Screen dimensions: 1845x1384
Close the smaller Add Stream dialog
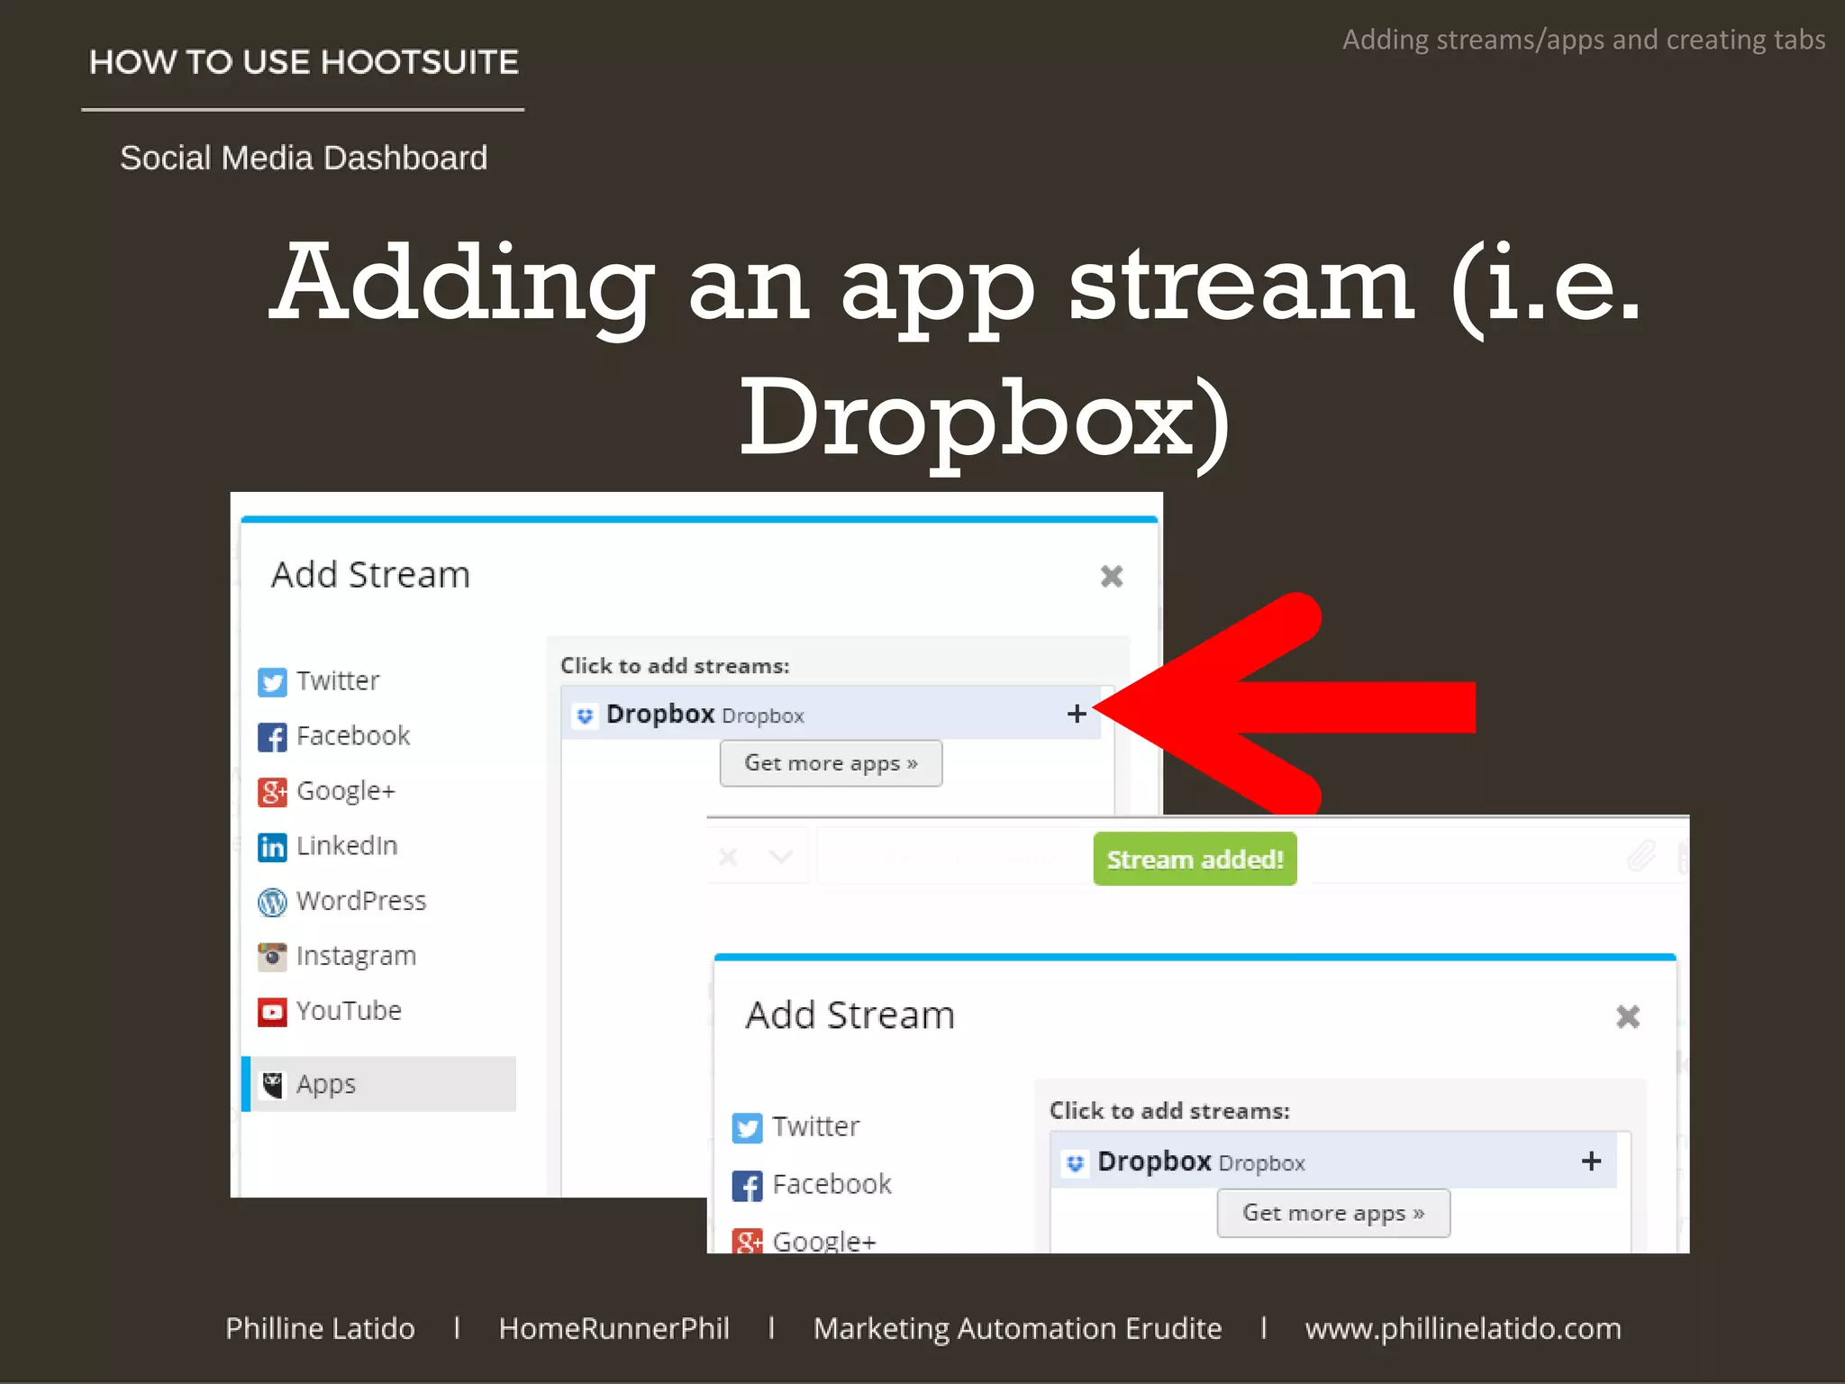tap(1628, 1016)
